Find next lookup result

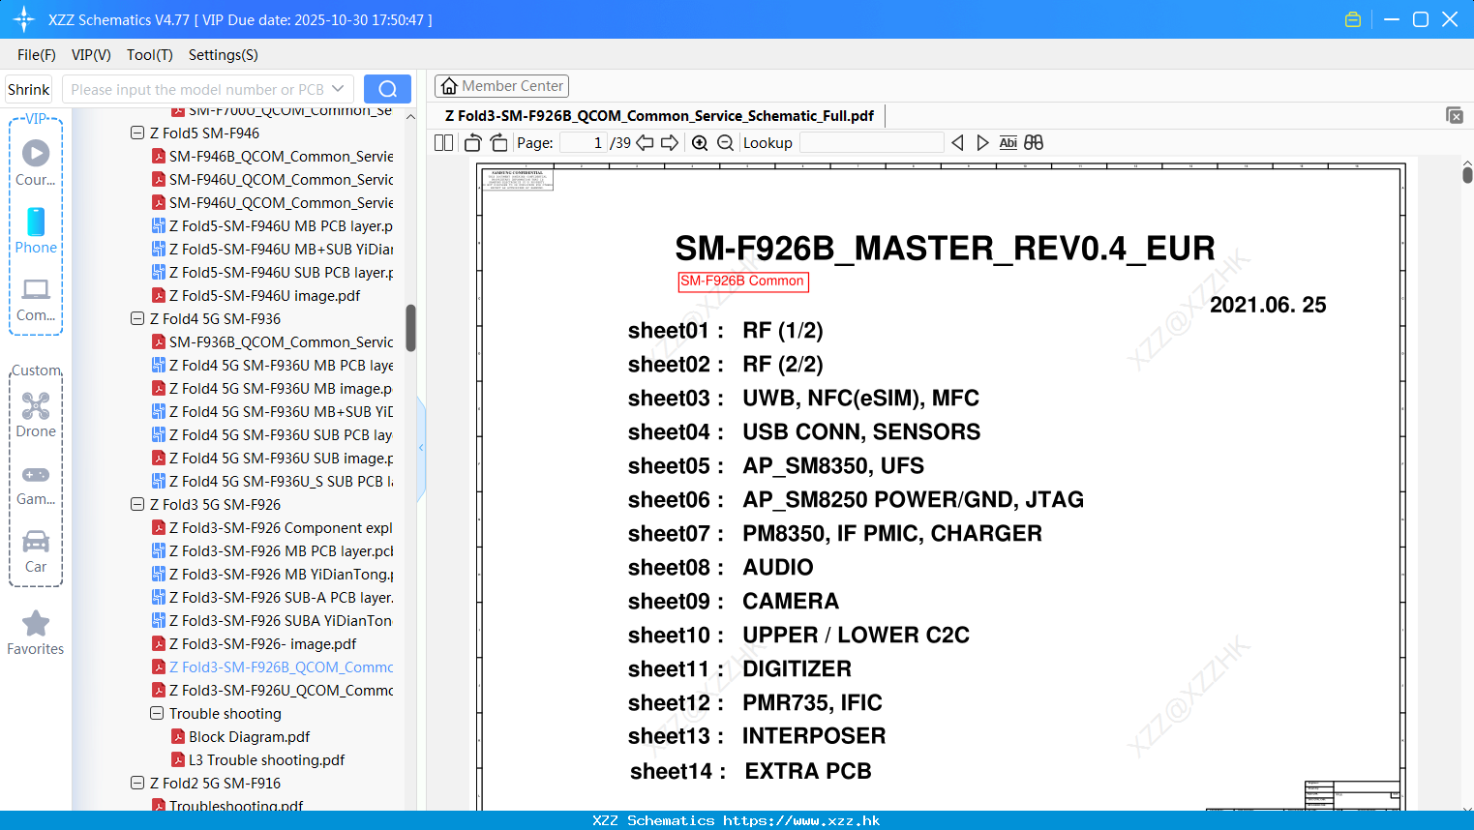pos(982,142)
